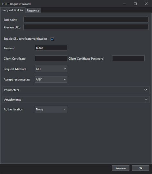The width and height of the screenshot is (152, 174).
Task: Open the Authentication dropdown
Action: point(51,109)
